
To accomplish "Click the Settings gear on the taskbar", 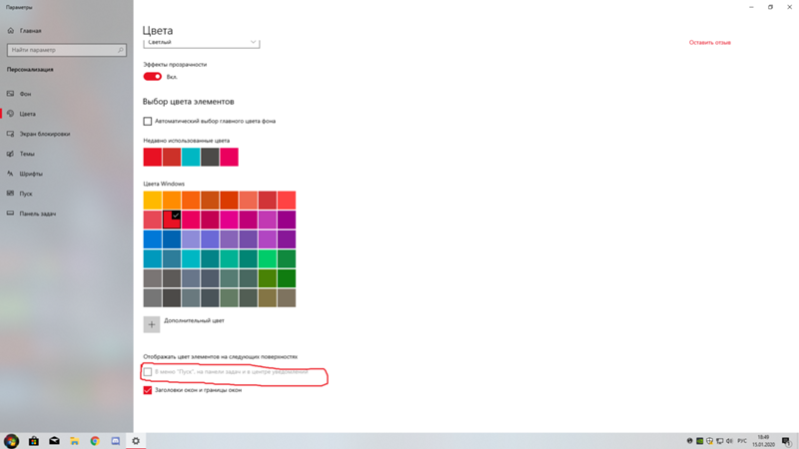I will (136, 441).
